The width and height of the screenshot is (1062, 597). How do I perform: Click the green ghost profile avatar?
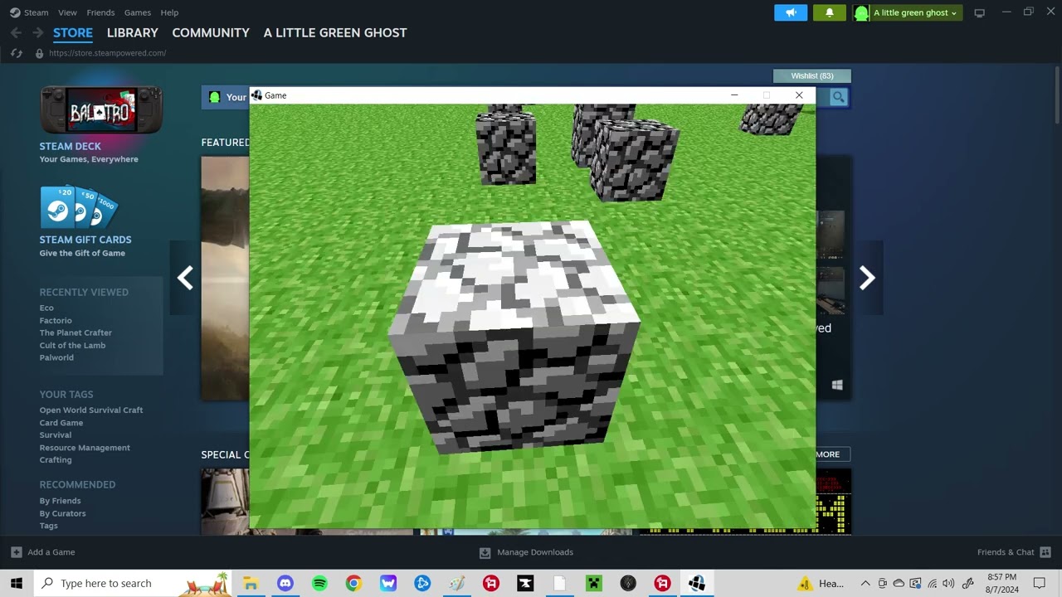coord(861,12)
